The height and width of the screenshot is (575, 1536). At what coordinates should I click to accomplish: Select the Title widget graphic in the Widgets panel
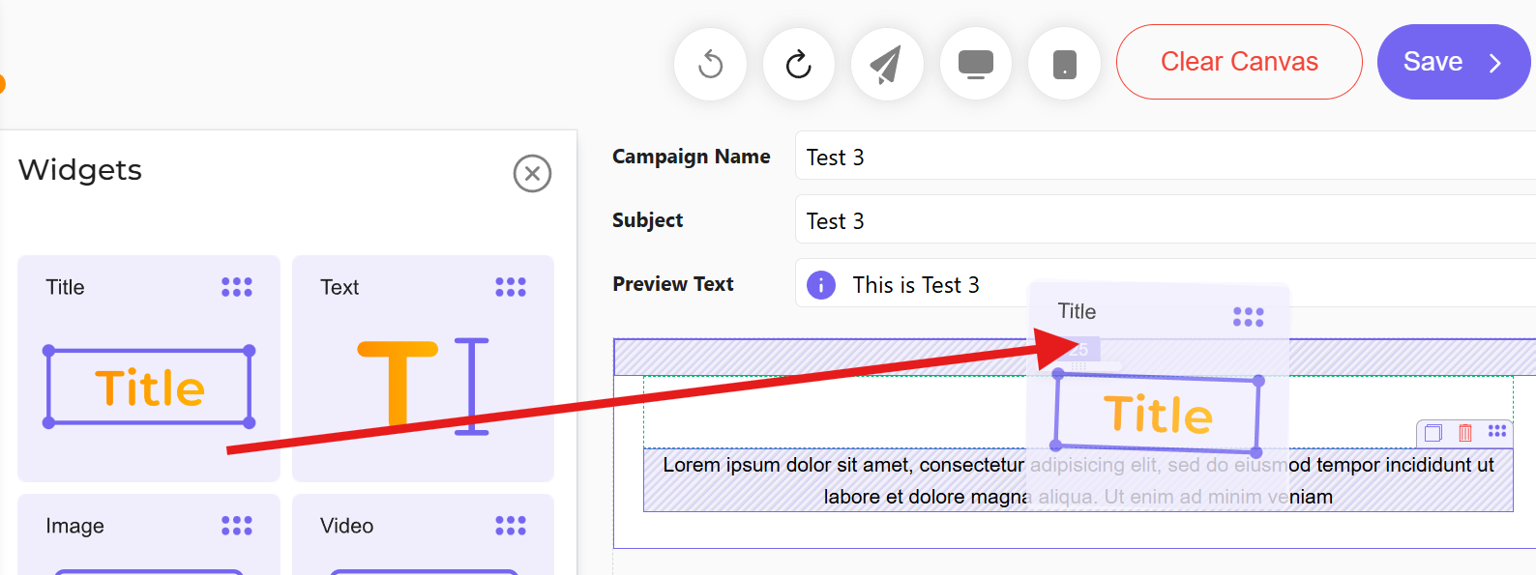point(149,387)
